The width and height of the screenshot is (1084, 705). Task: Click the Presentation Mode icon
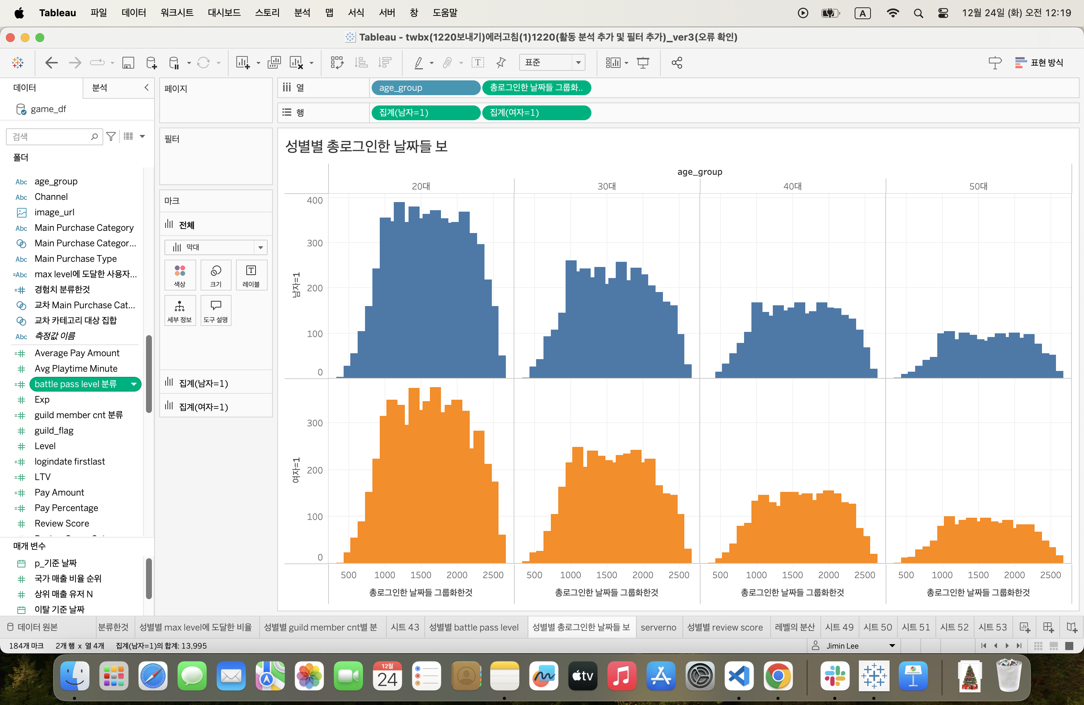tap(643, 63)
